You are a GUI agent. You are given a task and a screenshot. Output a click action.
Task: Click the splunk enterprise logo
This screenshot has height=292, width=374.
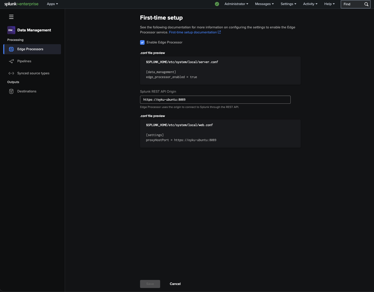click(21, 4)
